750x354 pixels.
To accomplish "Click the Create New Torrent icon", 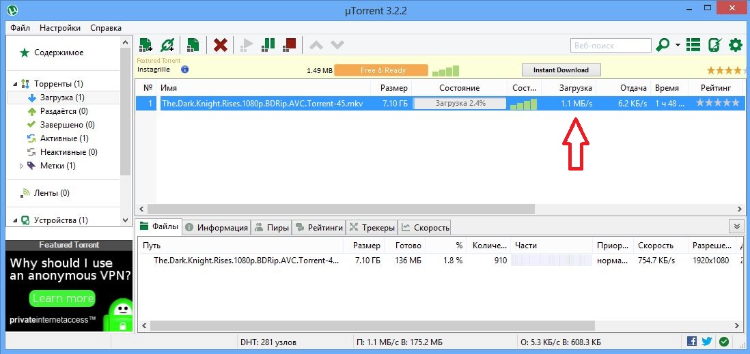I will (193, 45).
